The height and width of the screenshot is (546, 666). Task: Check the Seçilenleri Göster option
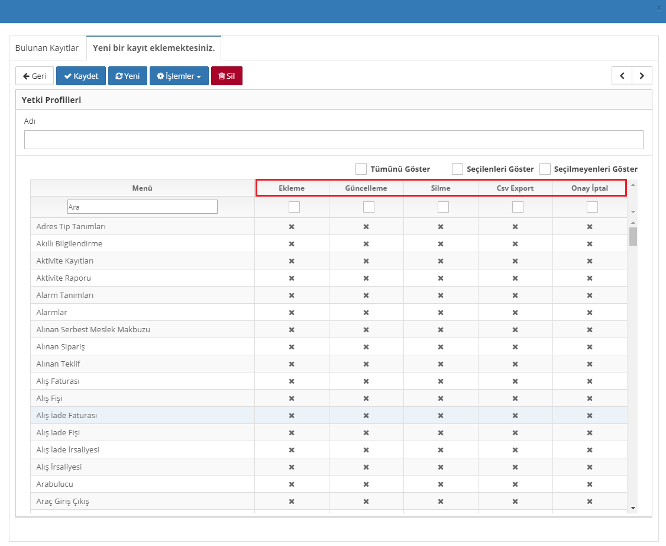457,169
